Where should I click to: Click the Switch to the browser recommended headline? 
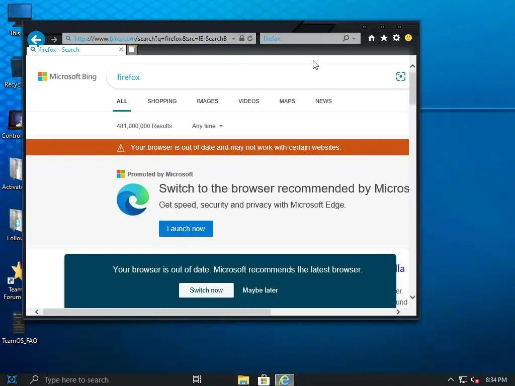[284, 188]
